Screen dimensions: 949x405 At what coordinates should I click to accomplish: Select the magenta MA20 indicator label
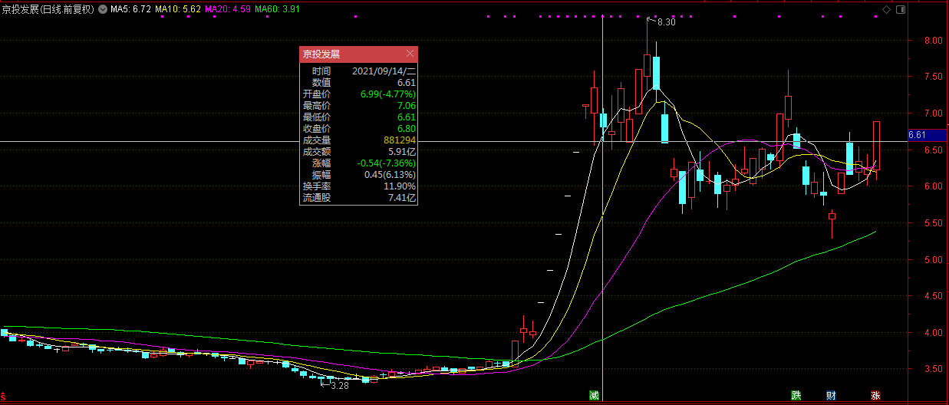tap(229, 10)
